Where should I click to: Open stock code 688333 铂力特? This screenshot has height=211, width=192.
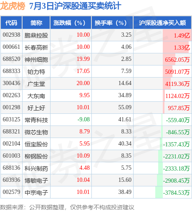(11, 71)
